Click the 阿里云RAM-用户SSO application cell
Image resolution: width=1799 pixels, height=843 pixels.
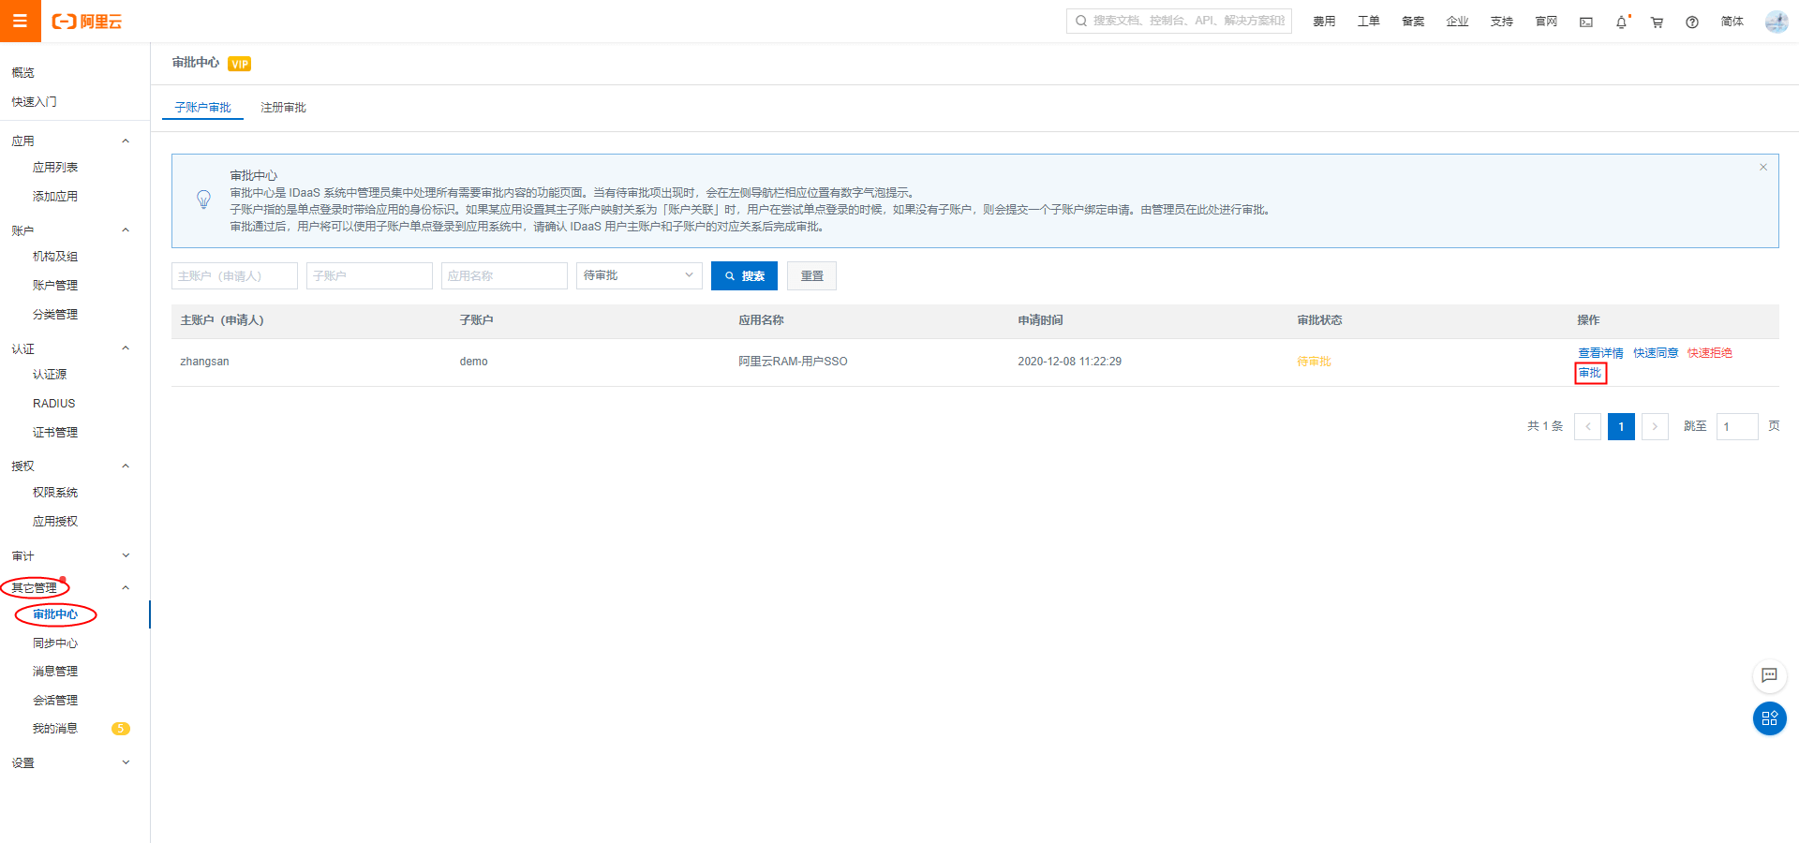[x=793, y=362]
